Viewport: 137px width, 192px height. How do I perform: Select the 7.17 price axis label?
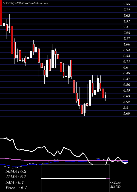[127, 39]
